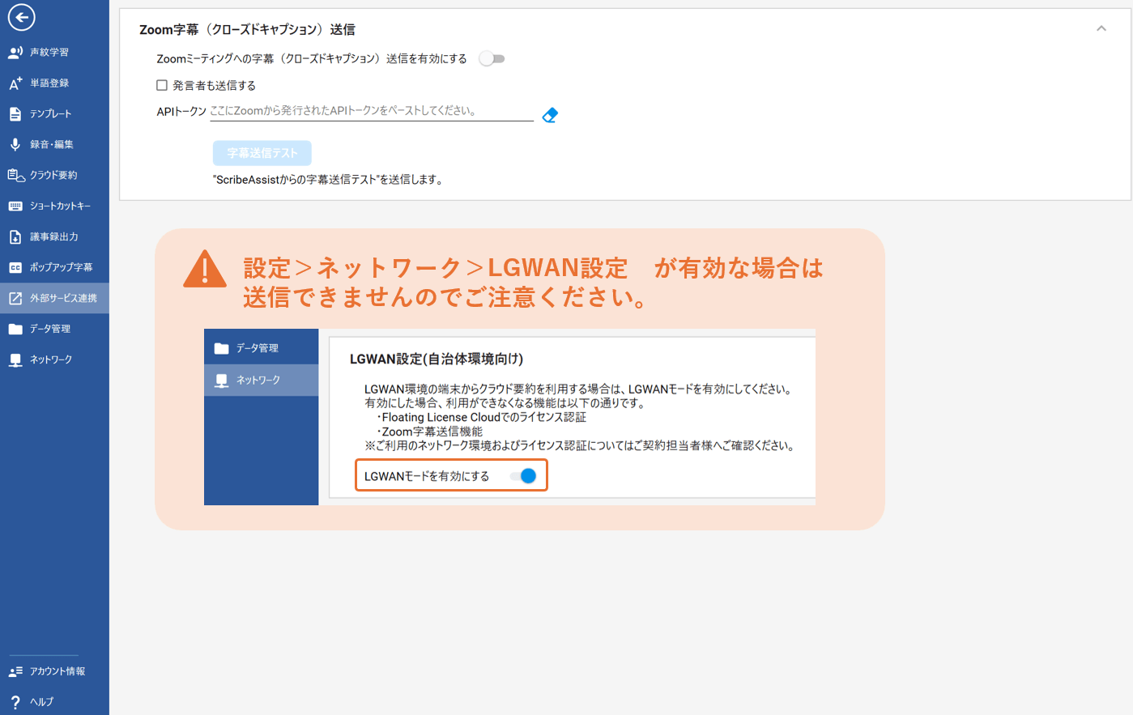Click the ショートカットキー keyboard icon
Viewport: 1133px width, 715px height.
(x=15, y=206)
